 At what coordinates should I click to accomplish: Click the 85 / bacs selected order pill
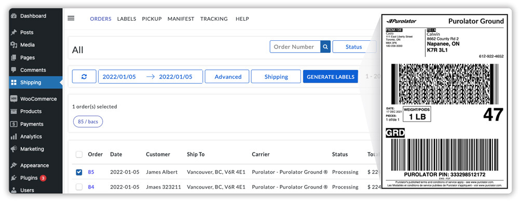88,121
